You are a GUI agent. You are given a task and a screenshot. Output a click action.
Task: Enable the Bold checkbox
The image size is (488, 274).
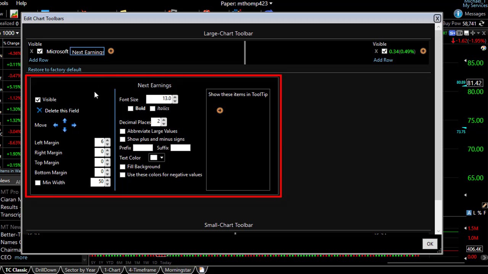pos(131,109)
